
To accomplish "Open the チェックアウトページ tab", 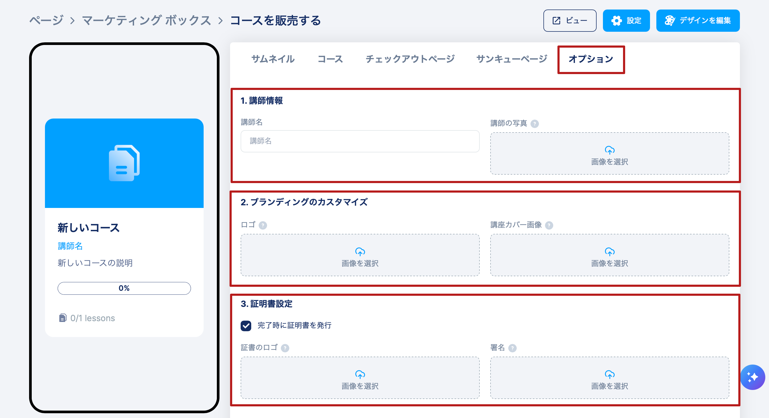I will [x=410, y=59].
